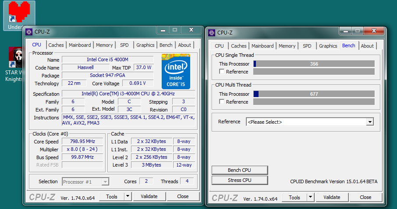Click the Package value Socket 947 rPGA

pyautogui.click(x=108, y=75)
